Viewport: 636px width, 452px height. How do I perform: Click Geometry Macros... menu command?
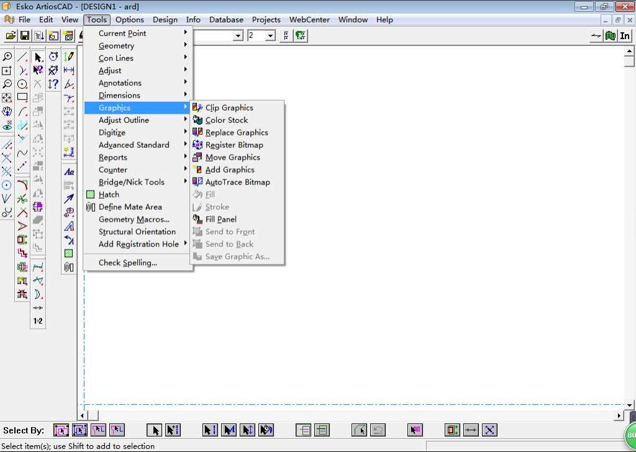134,219
